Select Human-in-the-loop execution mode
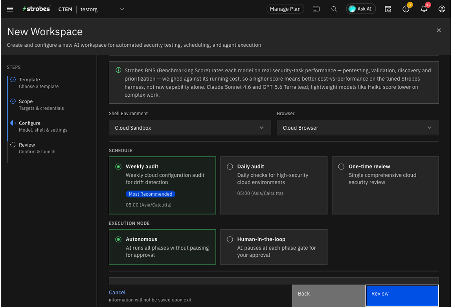 pyautogui.click(x=274, y=247)
